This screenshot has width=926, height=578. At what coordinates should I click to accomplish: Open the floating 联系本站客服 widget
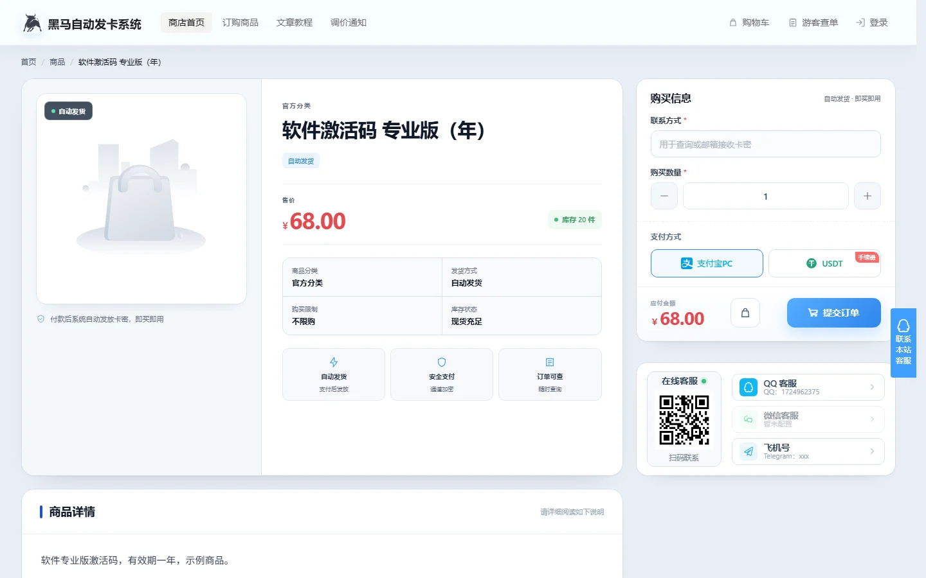click(x=903, y=343)
